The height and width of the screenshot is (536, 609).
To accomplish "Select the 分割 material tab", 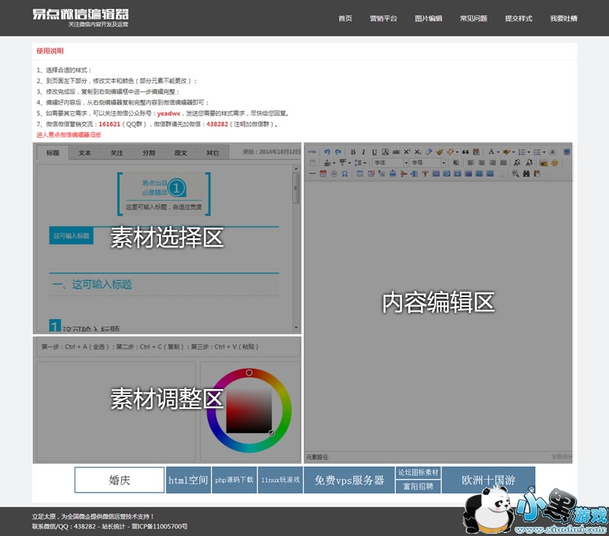I will [x=148, y=153].
